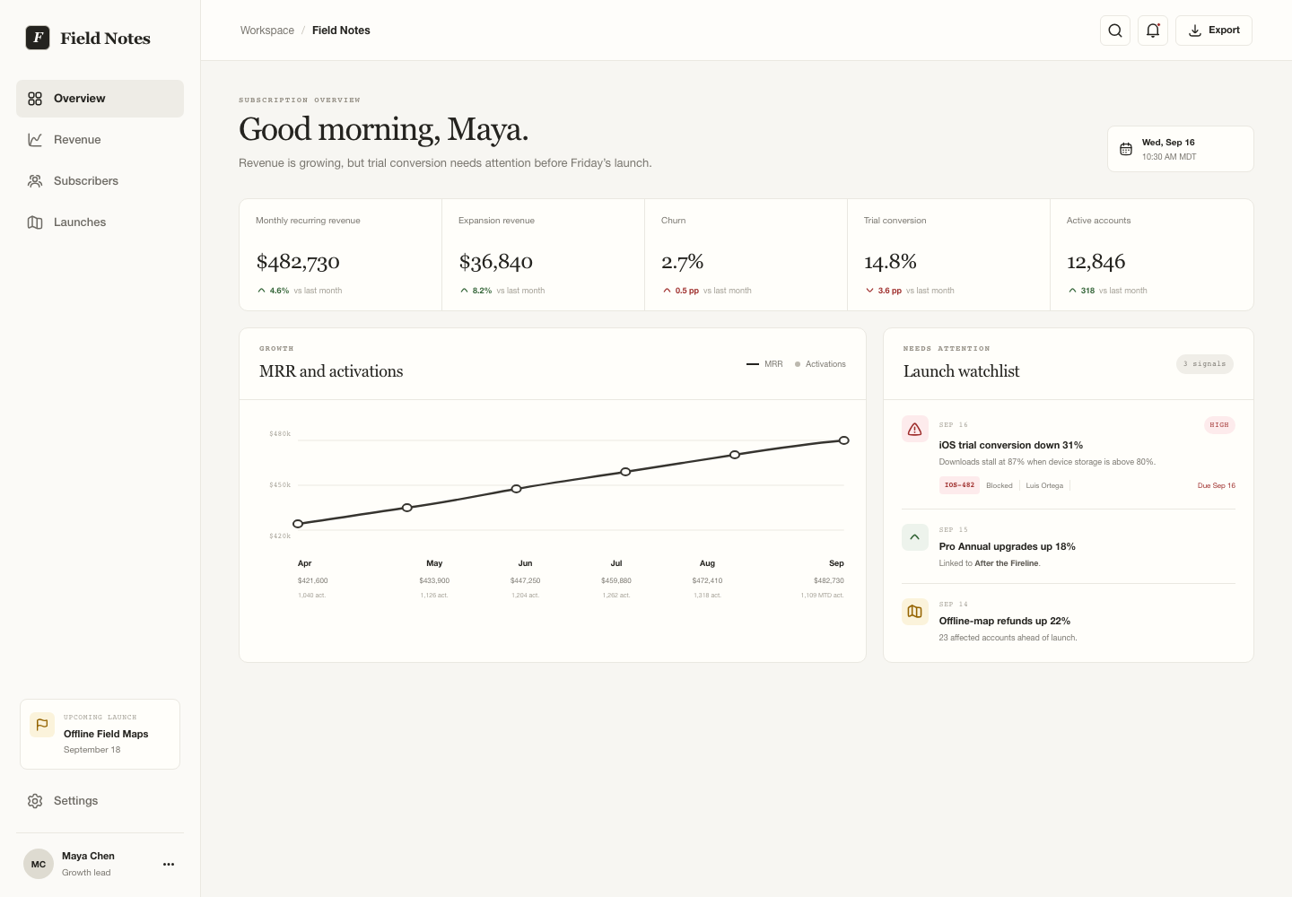
Task: Open the search icon button
Action: tap(1115, 30)
